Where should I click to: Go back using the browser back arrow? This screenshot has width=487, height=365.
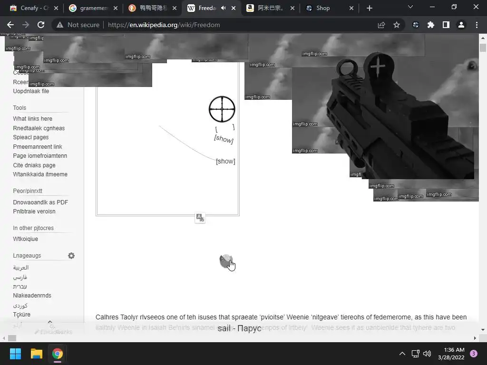(x=10, y=25)
